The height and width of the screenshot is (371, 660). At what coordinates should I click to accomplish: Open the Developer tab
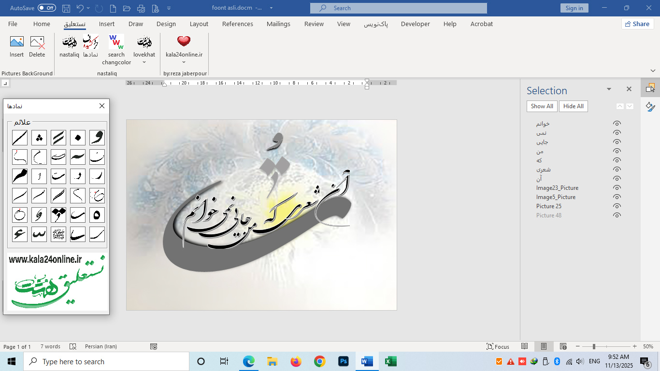click(x=415, y=24)
